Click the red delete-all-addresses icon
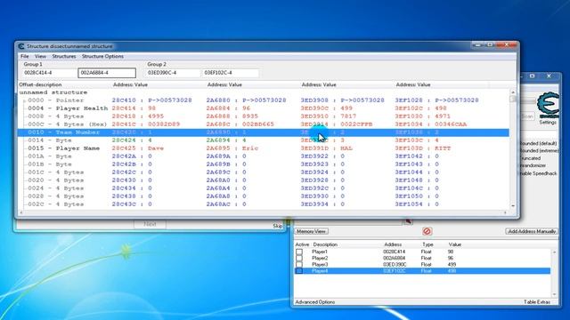 click(x=427, y=231)
